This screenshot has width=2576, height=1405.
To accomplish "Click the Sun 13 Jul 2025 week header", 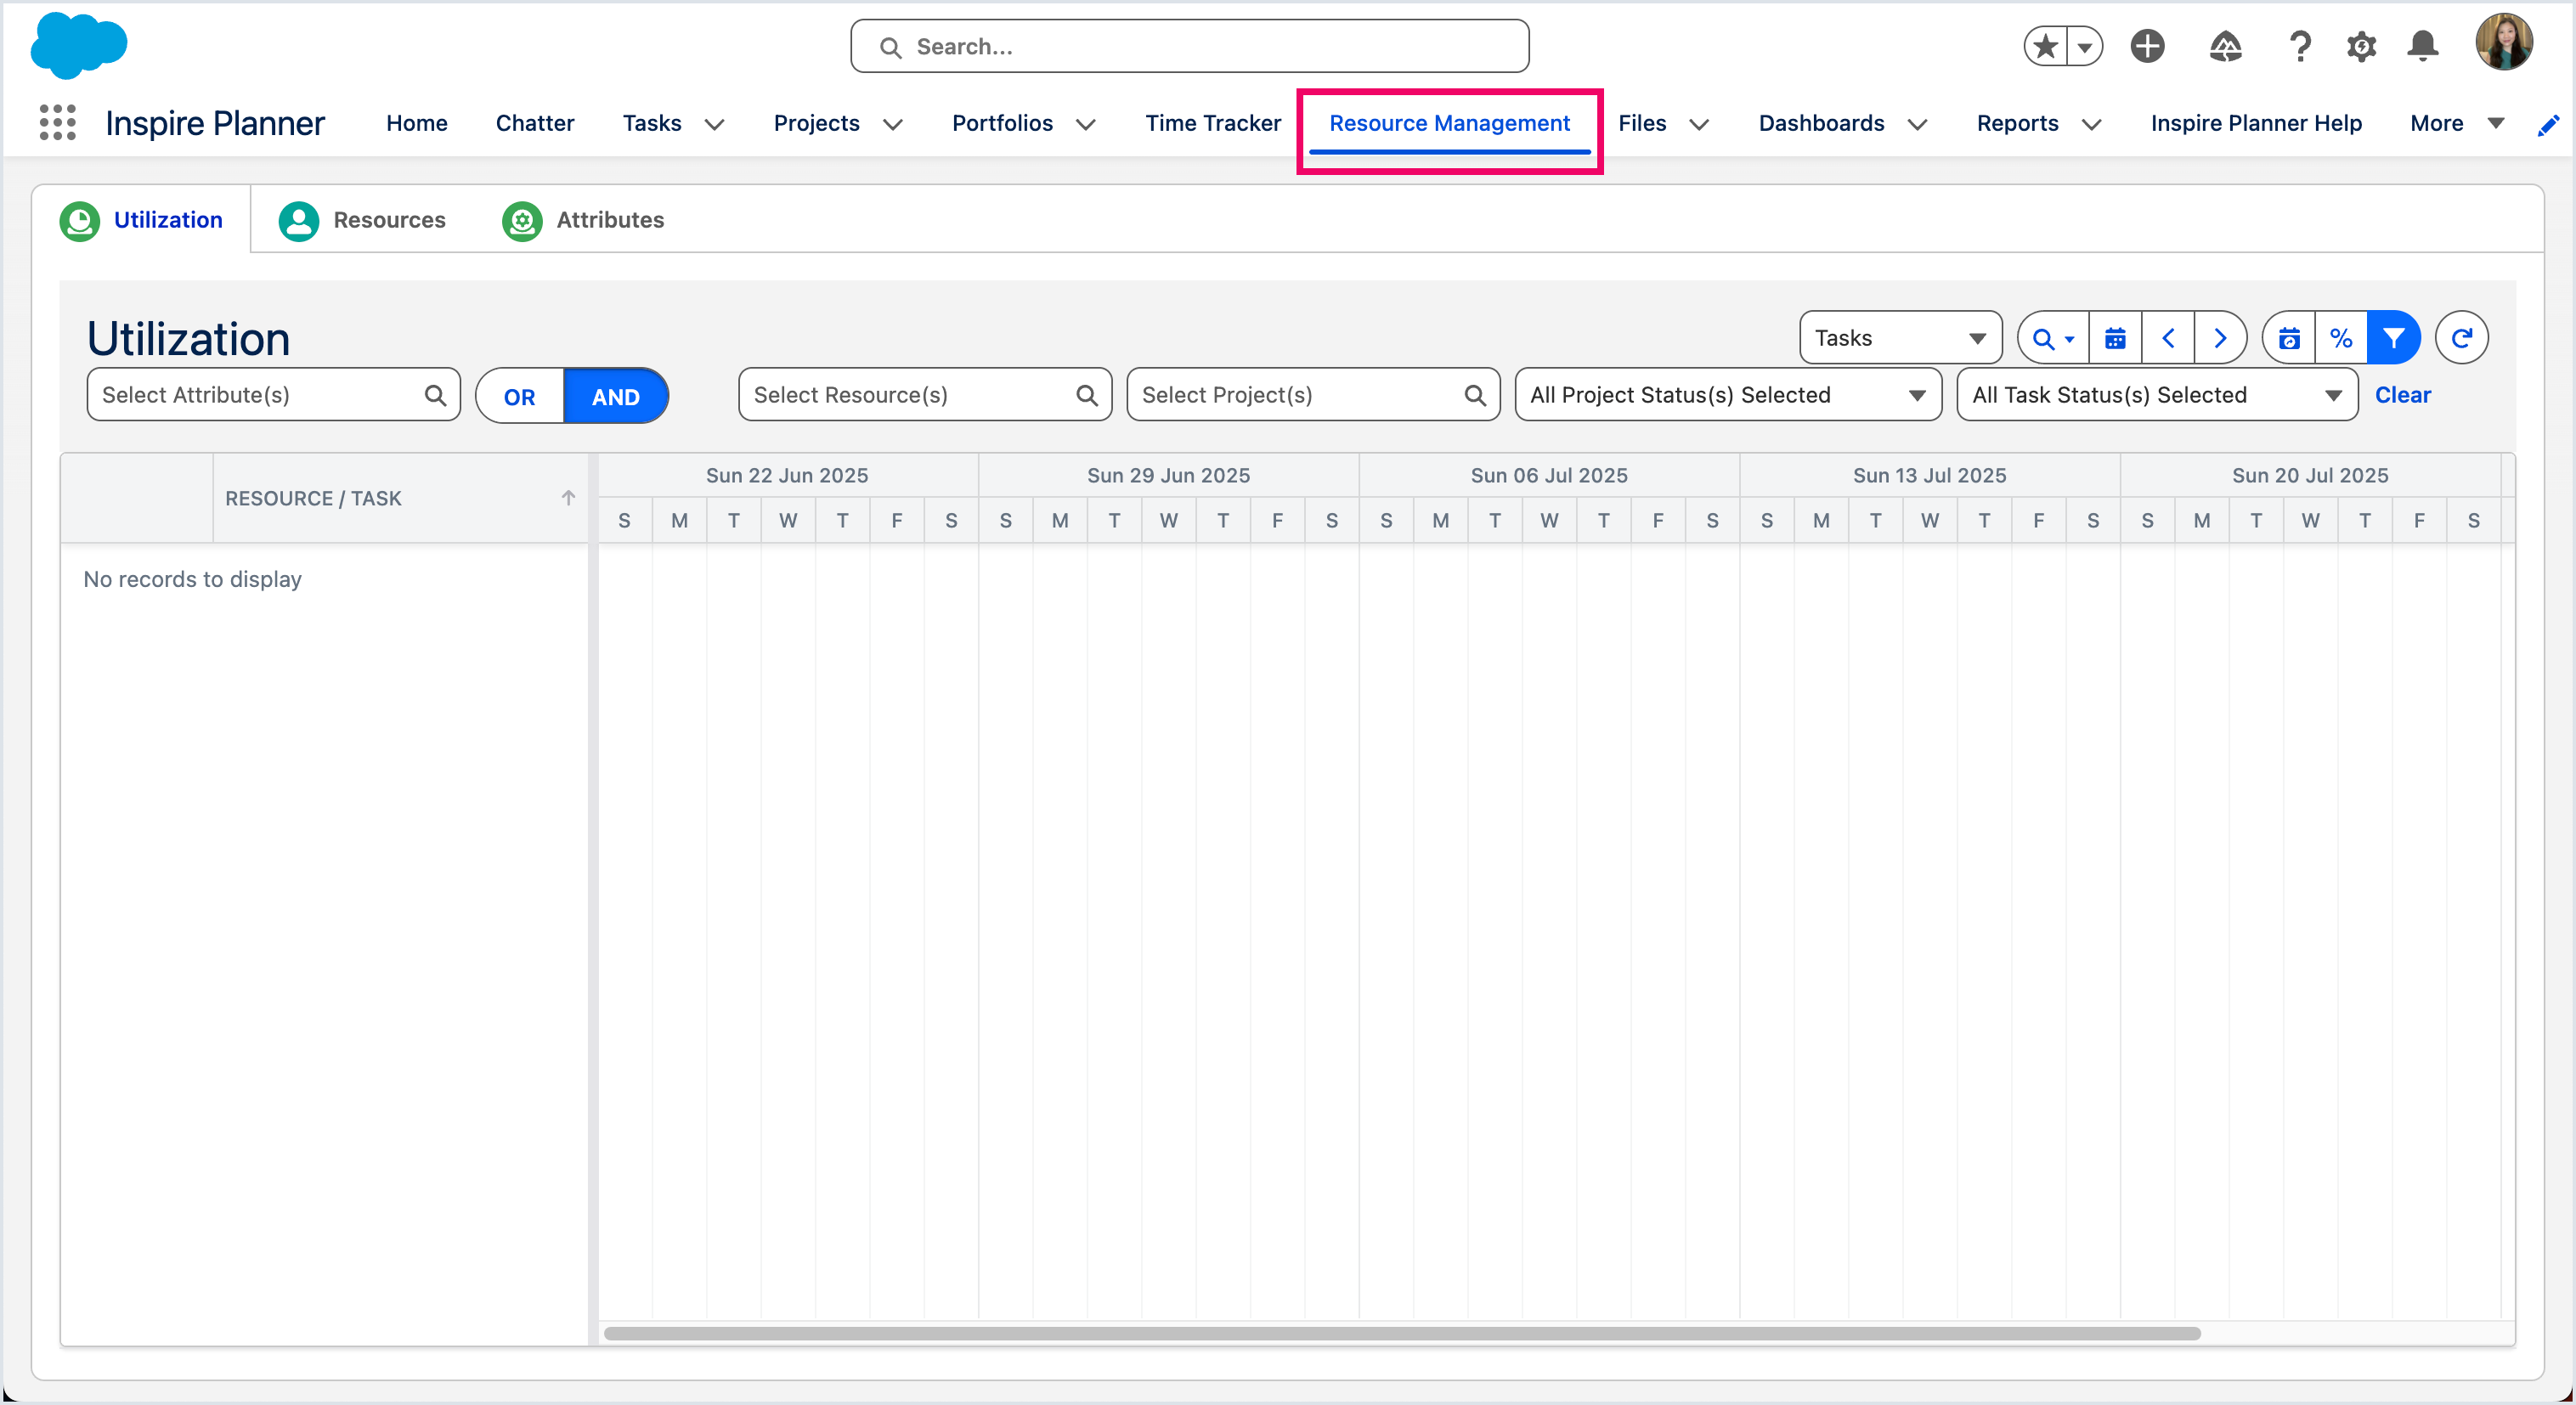I will pos(1929,475).
